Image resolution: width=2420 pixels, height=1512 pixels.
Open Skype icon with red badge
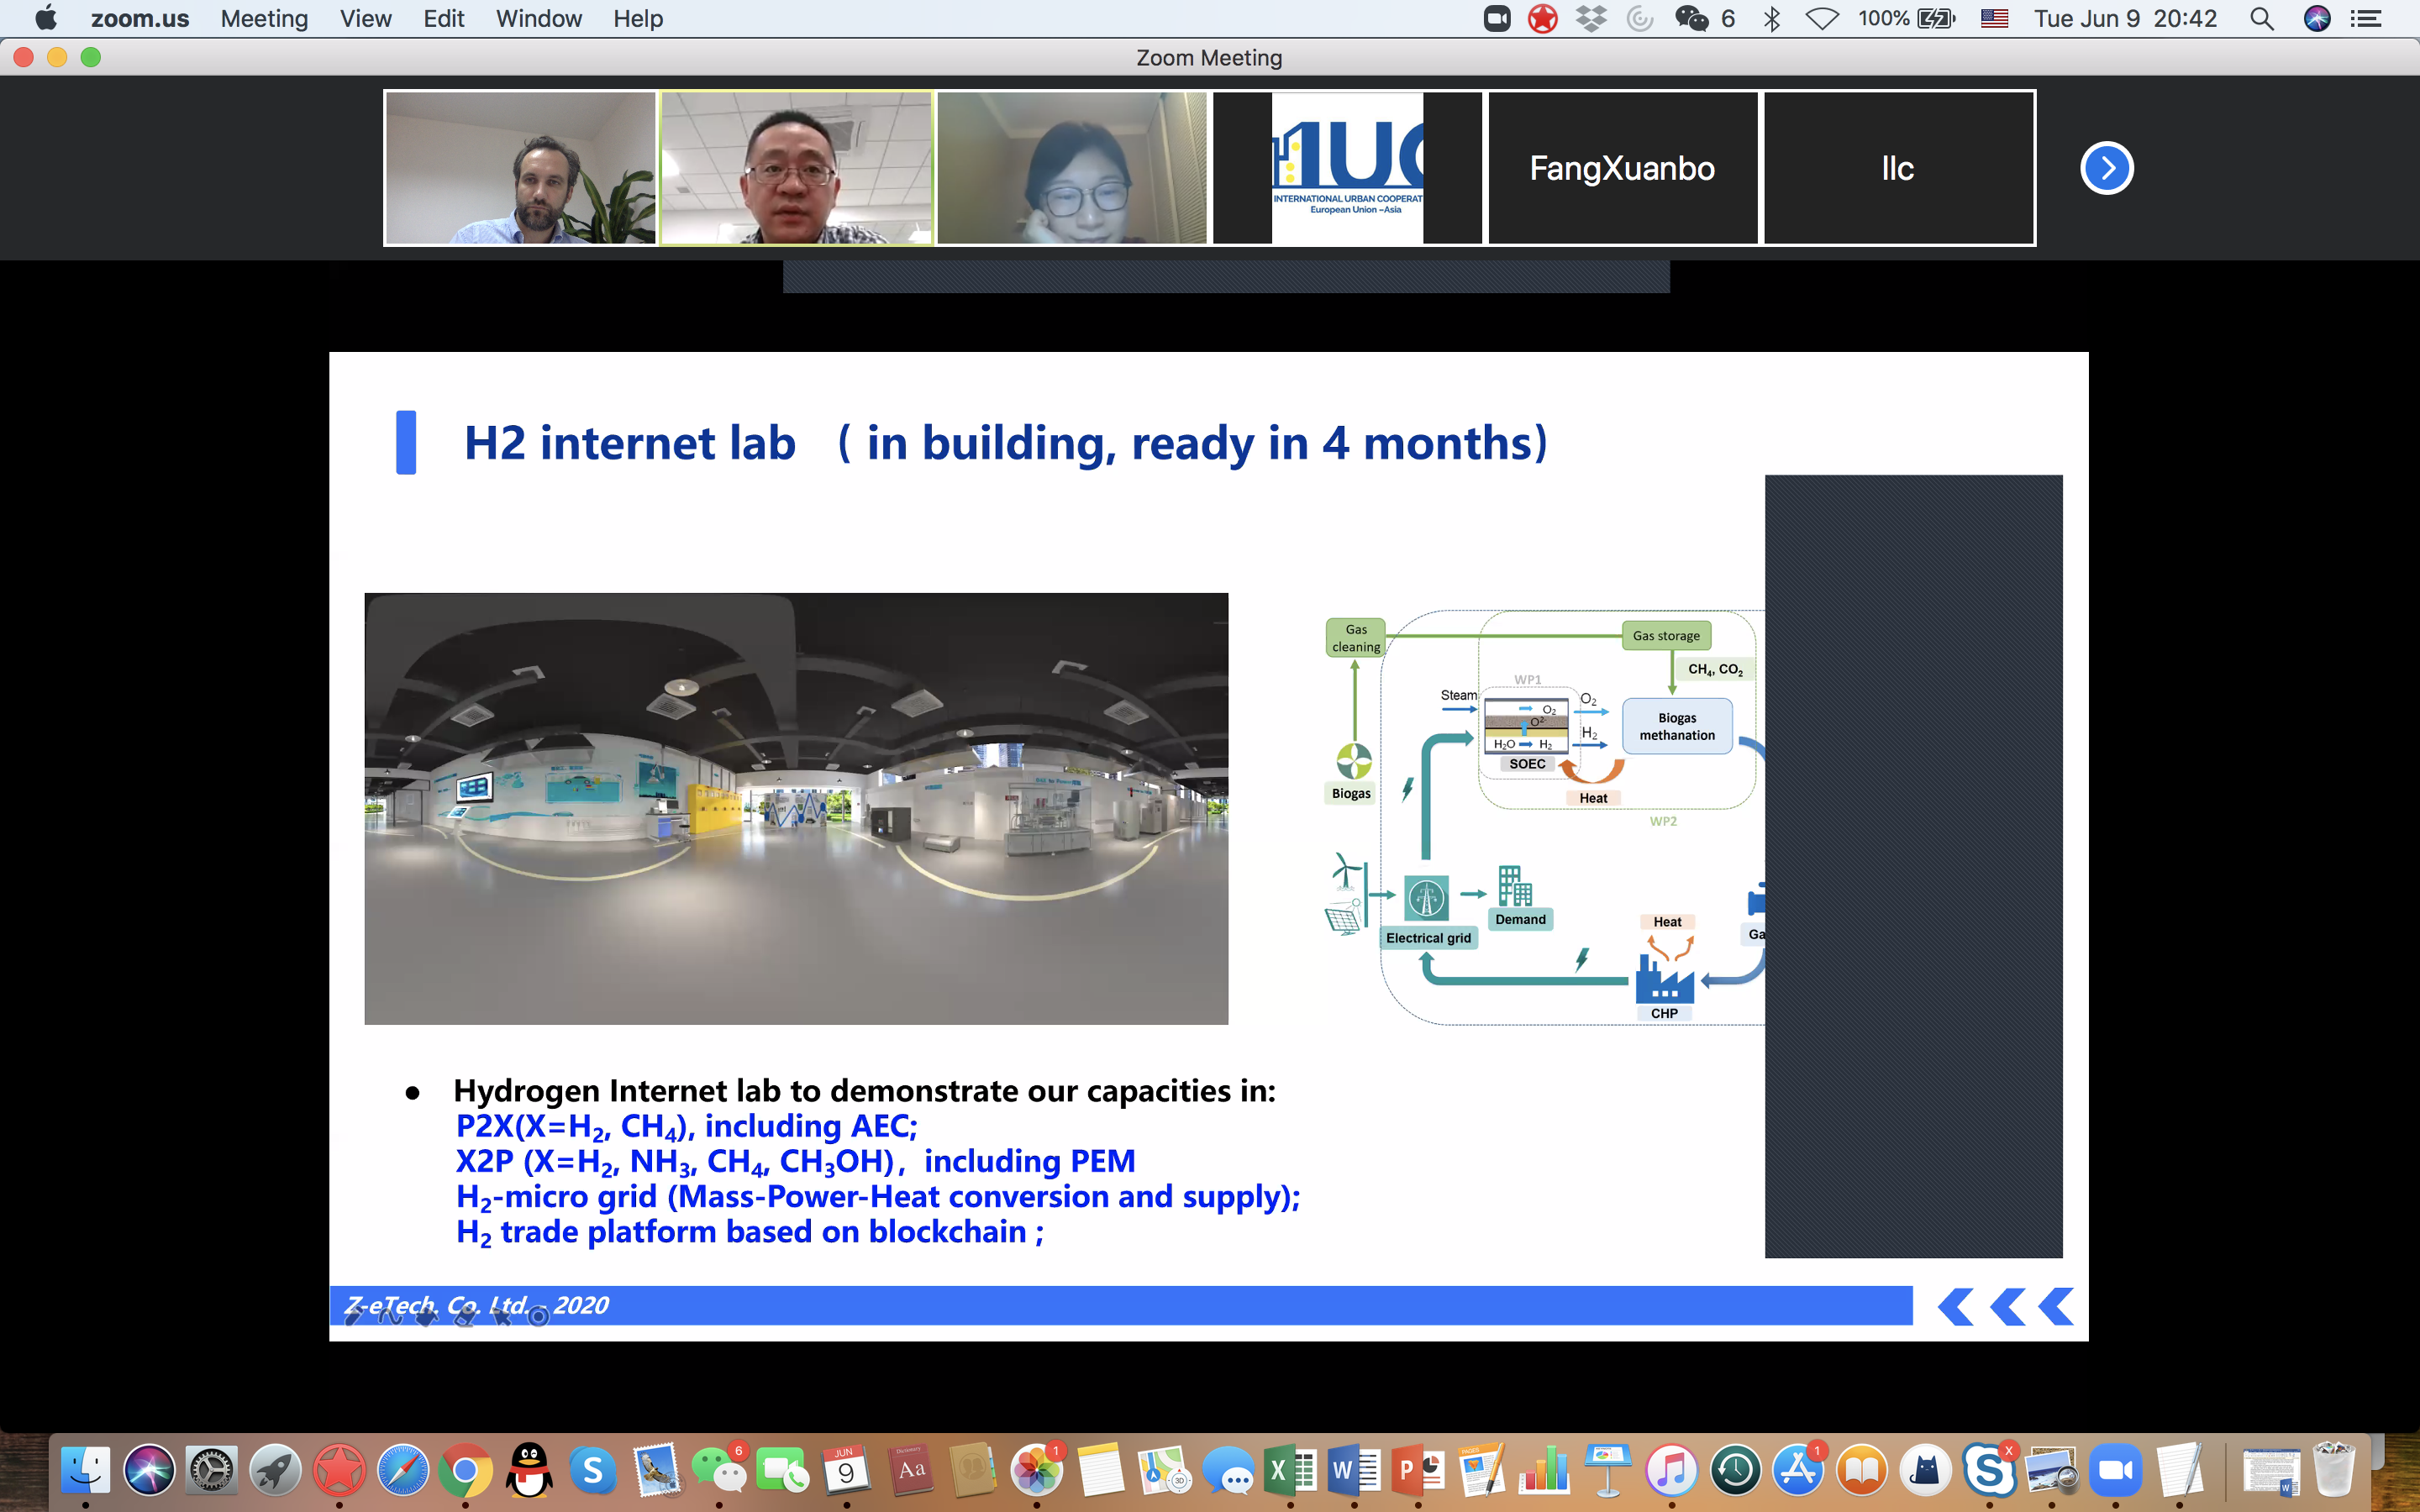pyautogui.click(x=1989, y=1470)
